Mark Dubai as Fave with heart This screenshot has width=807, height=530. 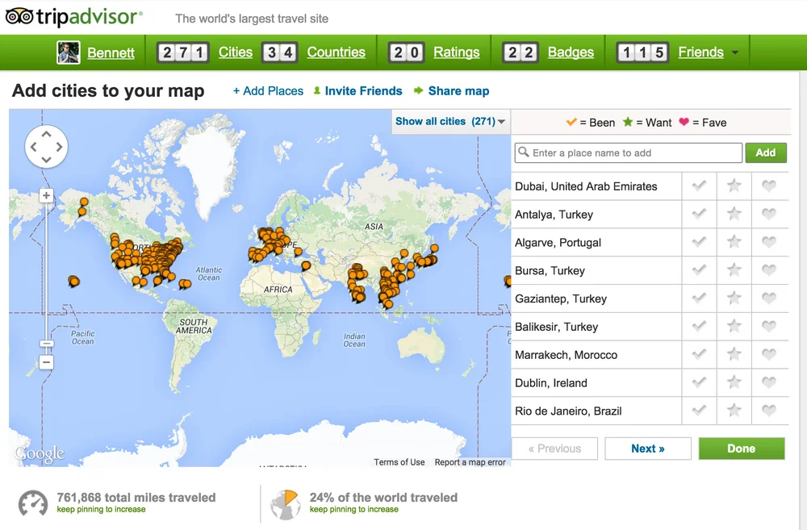tap(769, 186)
